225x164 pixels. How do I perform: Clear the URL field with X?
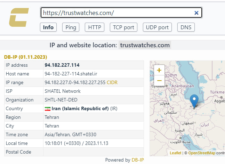[x=196, y=13]
